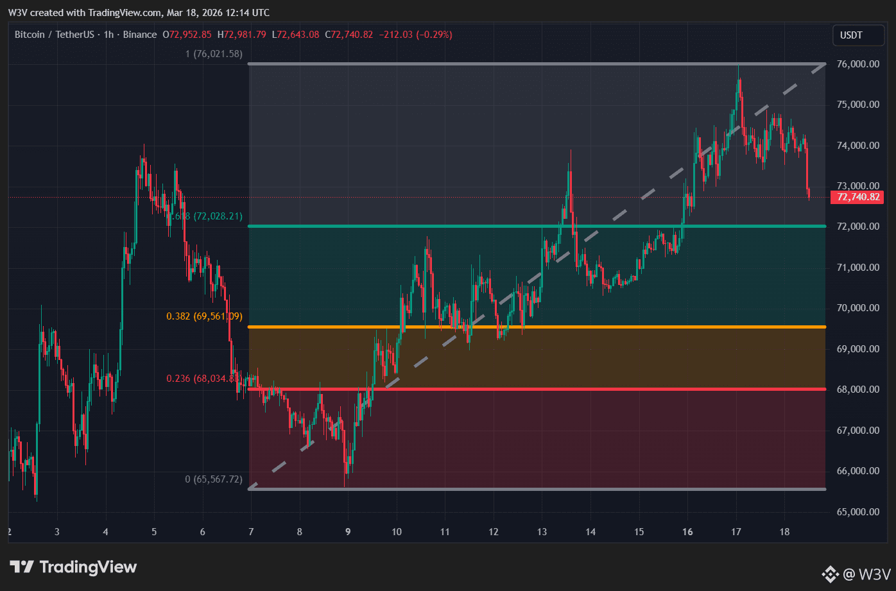
Task: Click the 65,000.00 price axis label
Action: [x=857, y=512]
